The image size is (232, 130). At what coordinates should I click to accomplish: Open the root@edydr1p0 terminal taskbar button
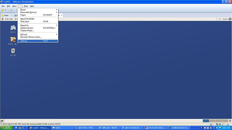pos(179,128)
